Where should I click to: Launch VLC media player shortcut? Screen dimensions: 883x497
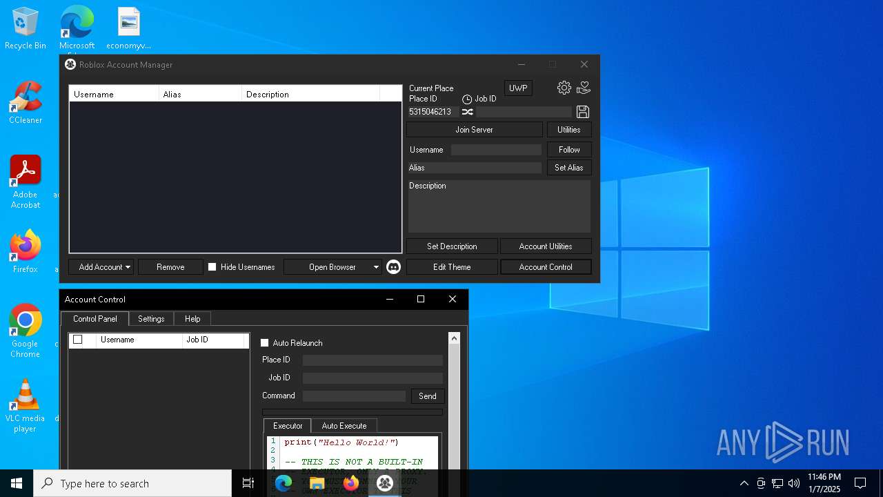pyautogui.click(x=26, y=406)
